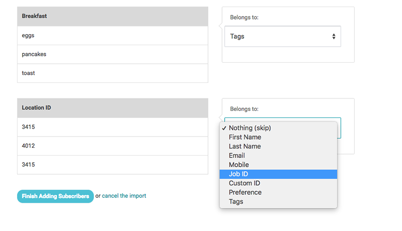Click the Location ID column header
The height and width of the screenshot is (231, 402).
pyautogui.click(x=113, y=108)
